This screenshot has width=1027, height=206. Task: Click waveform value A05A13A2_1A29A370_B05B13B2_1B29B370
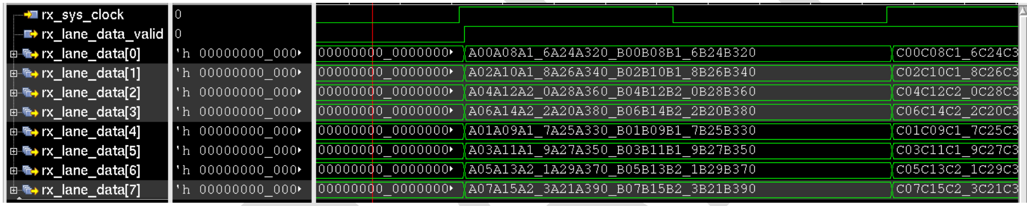(612, 170)
